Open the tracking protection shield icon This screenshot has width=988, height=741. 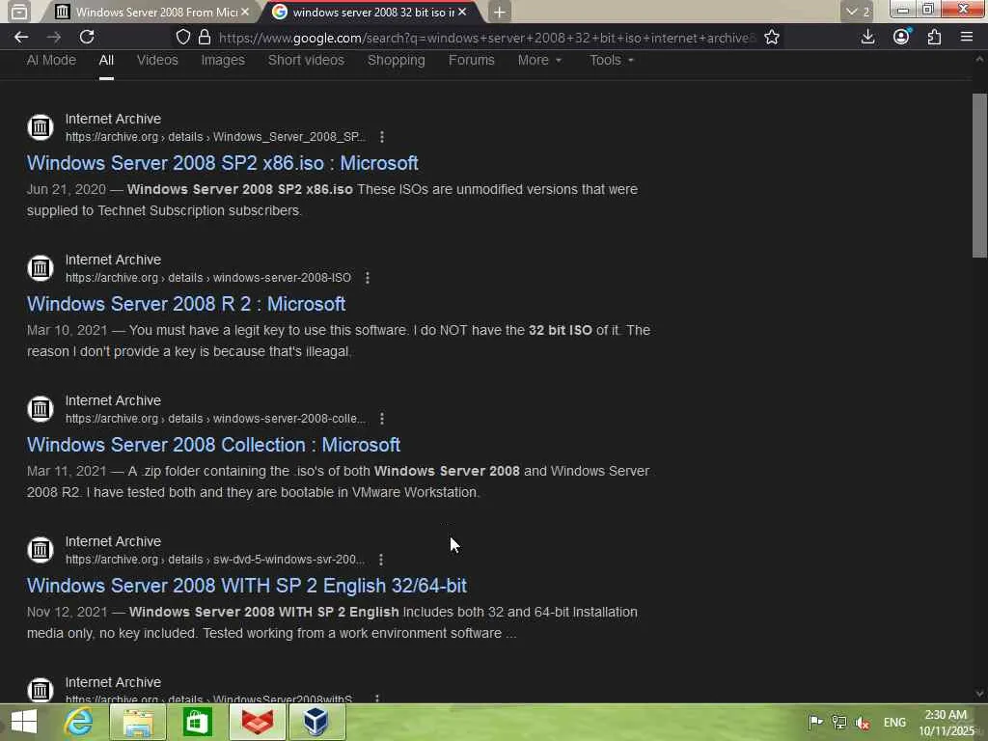(182, 38)
